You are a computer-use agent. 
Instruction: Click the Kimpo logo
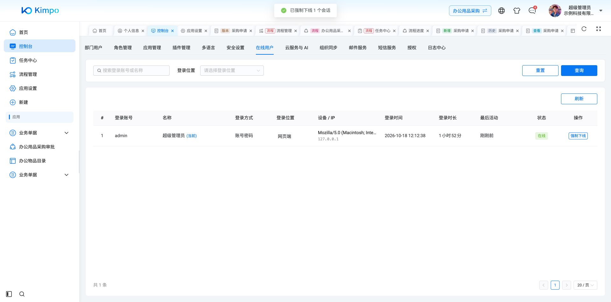(x=40, y=10)
